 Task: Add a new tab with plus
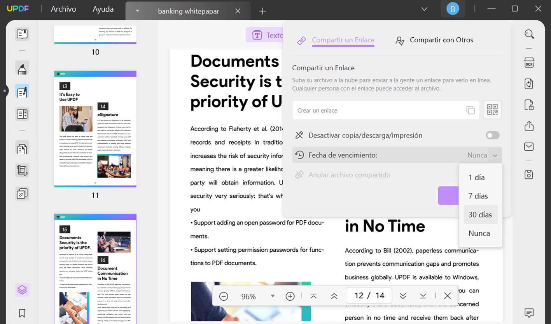click(262, 11)
